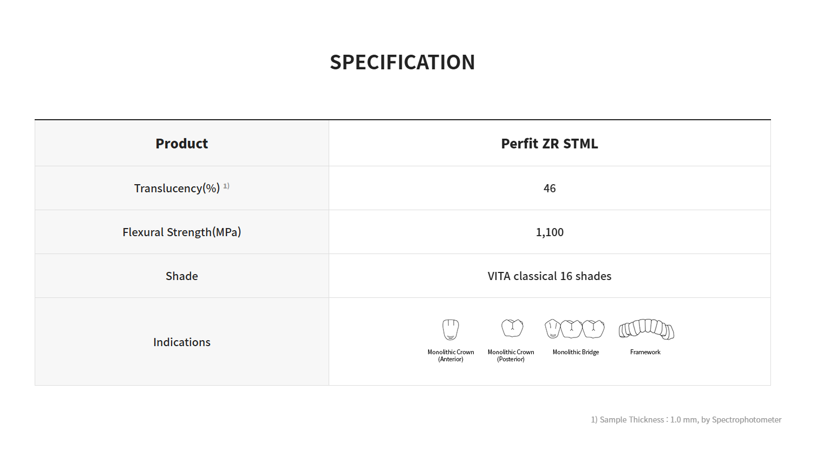The image size is (817, 455).
Task: Click the posterior monolithic crown tooth icon
Action: click(512, 328)
